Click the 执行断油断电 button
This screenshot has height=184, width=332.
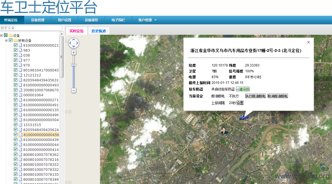[x=255, y=96]
